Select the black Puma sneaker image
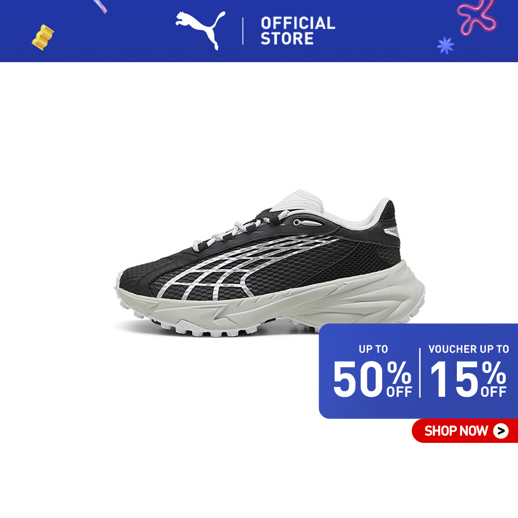The height and width of the screenshot is (518, 518). (269, 263)
